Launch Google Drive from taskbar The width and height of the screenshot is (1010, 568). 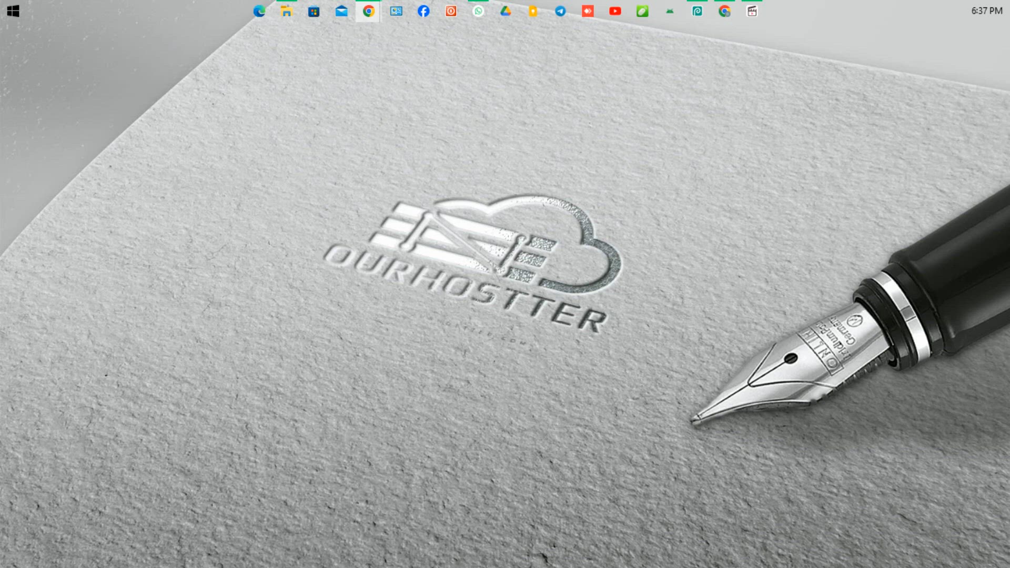[506, 11]
